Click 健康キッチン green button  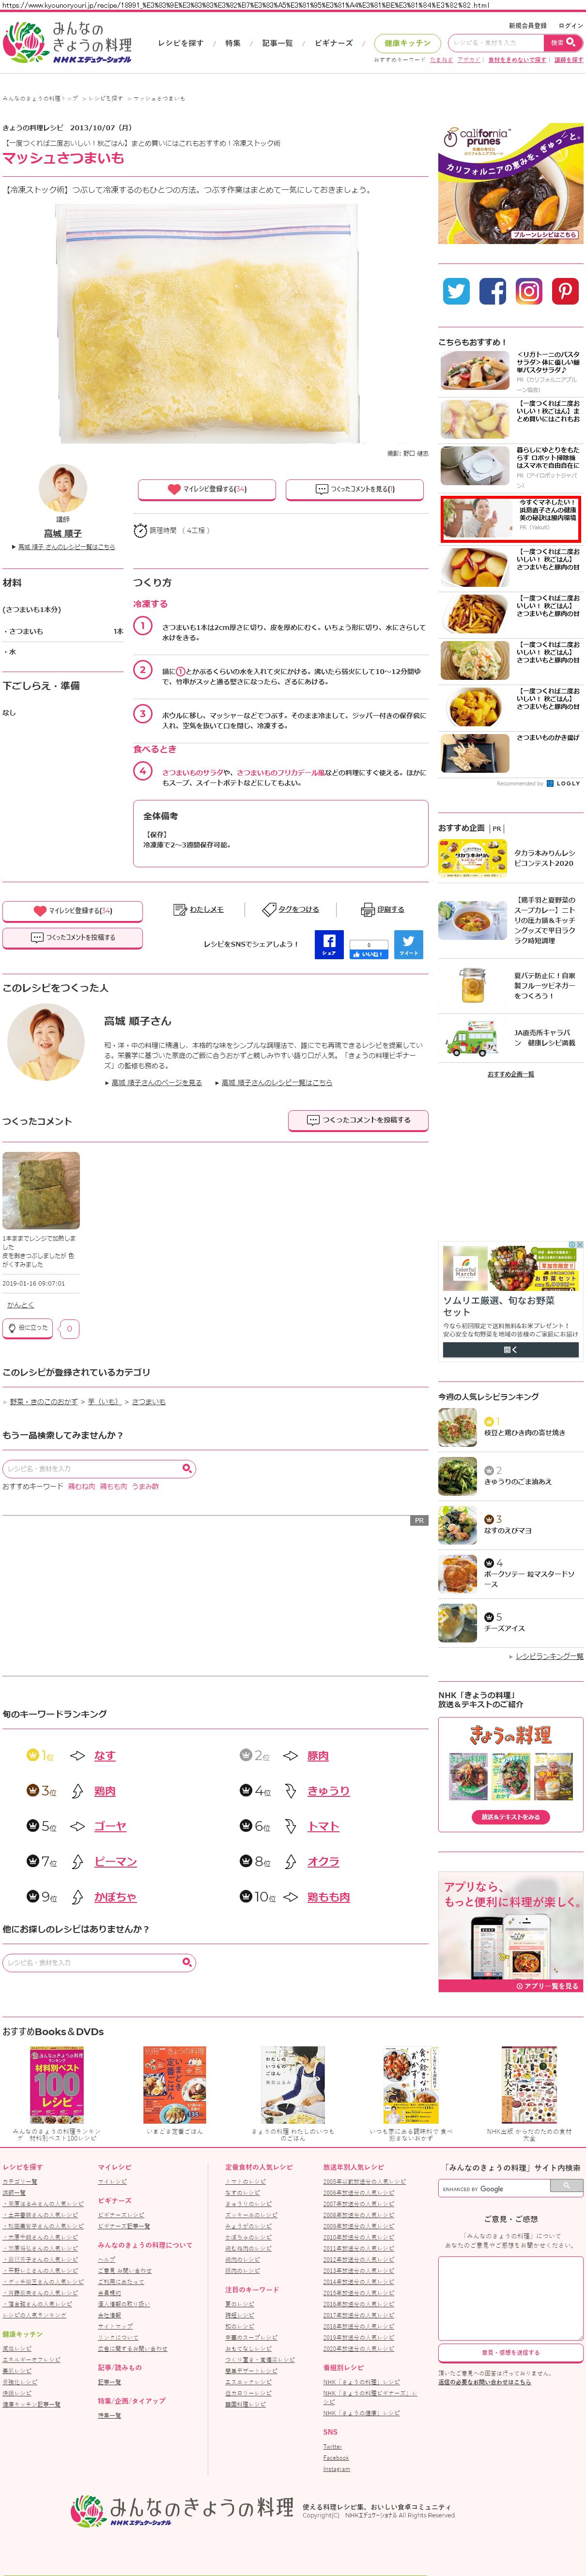pyautogui.click(x=407, y=43)
